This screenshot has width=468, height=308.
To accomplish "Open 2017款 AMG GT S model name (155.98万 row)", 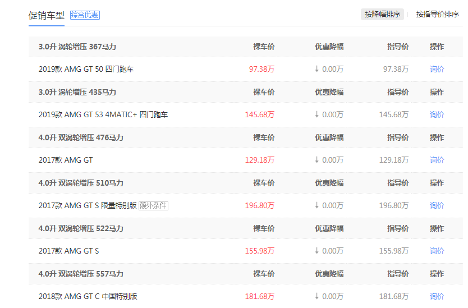I will [x=68, y=251].
